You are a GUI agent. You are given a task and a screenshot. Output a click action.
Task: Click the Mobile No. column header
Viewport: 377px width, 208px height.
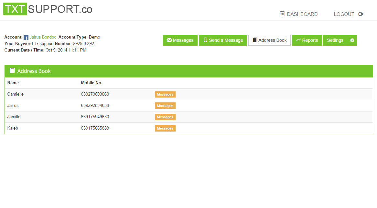92,83
